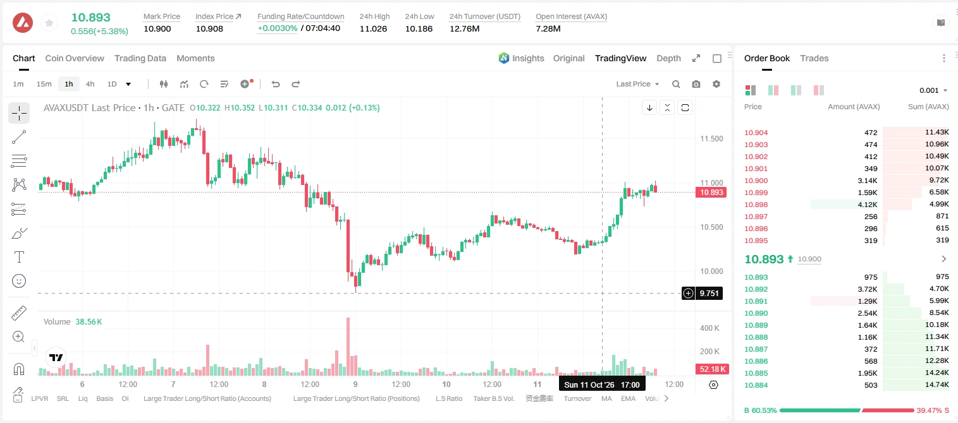Undo the last chart action
This screenshot has width=958, height=423.
[x=275, y=84]
